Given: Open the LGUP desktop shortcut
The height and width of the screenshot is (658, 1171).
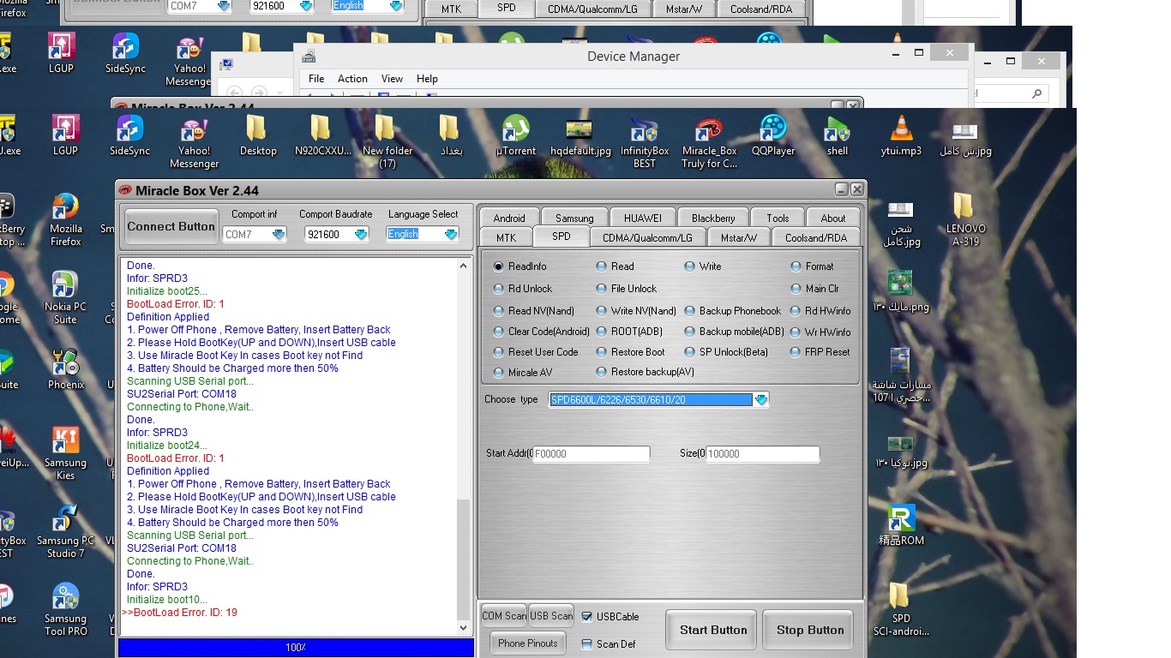Looking at the screenshot, I should [x=65, y=136].
